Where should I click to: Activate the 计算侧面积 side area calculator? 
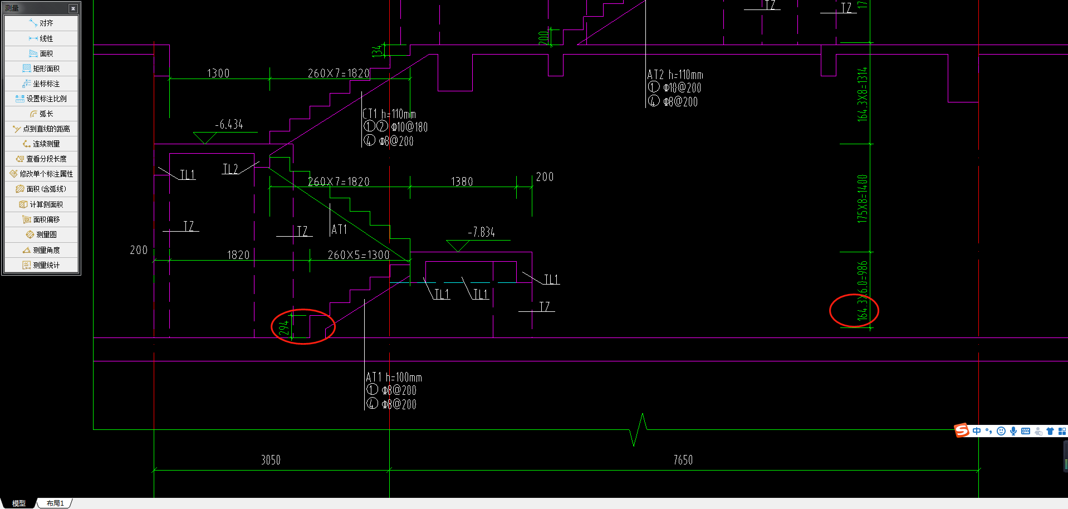41,204
